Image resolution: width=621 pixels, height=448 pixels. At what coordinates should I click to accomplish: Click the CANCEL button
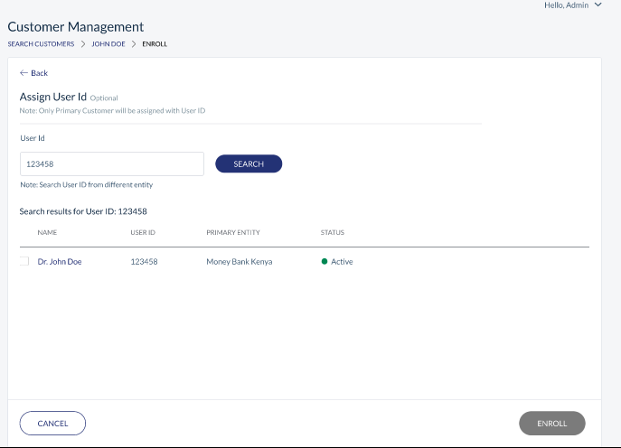[52, 424]
